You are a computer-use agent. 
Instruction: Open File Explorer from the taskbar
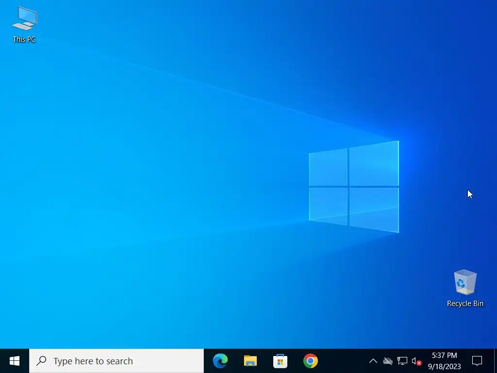click(x=250, y=361)
